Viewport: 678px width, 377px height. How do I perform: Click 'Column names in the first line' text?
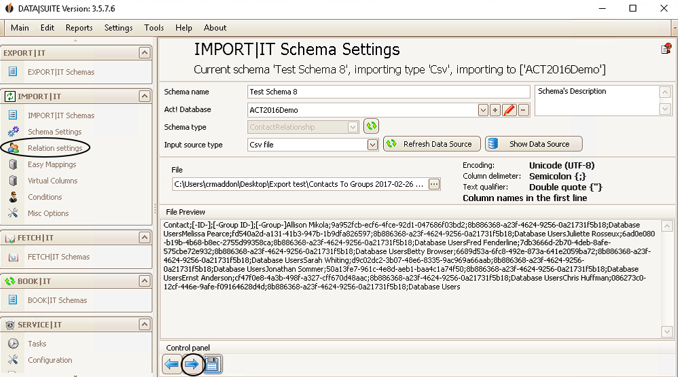tap(525, 198)
